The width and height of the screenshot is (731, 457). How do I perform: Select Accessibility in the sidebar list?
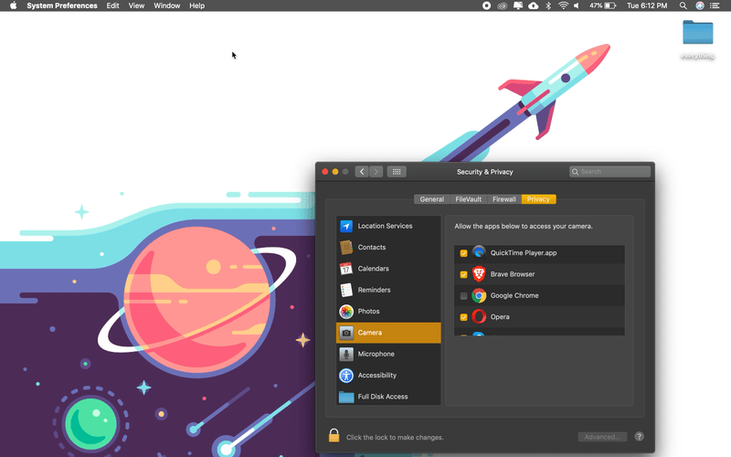click(x=376, y=376)
